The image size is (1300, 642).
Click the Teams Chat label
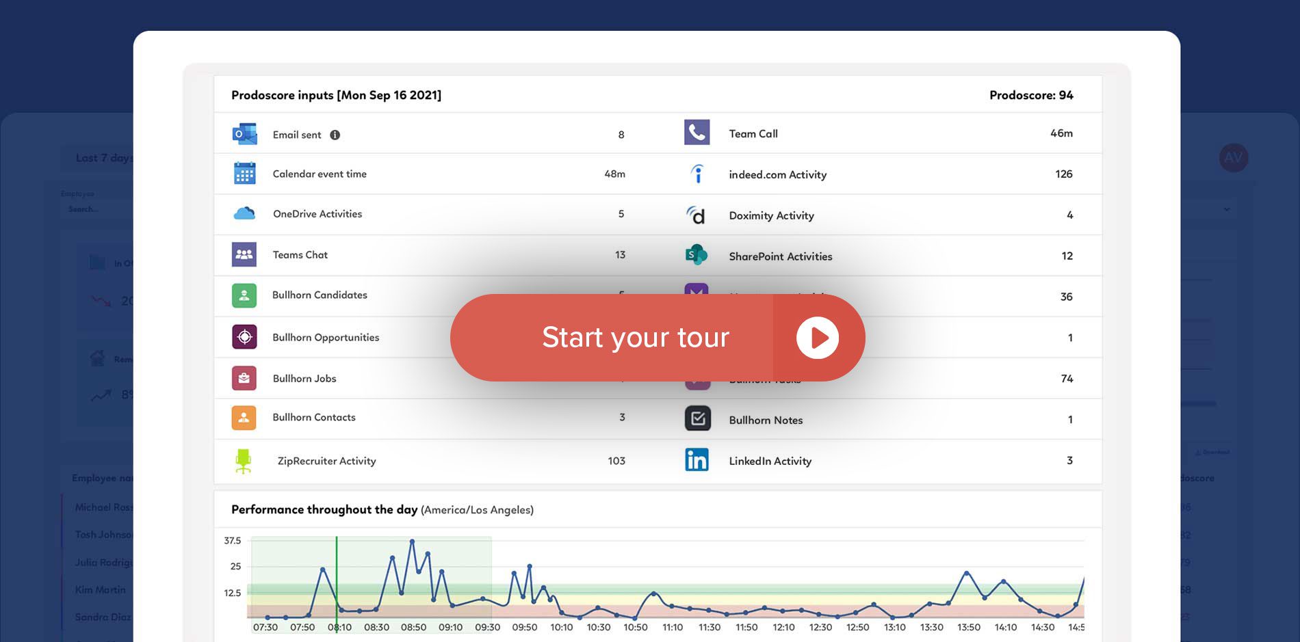(x=300, y=254)
